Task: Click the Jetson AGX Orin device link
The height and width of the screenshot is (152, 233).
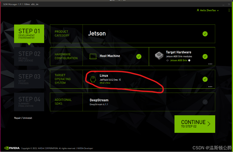Action: 179,60
